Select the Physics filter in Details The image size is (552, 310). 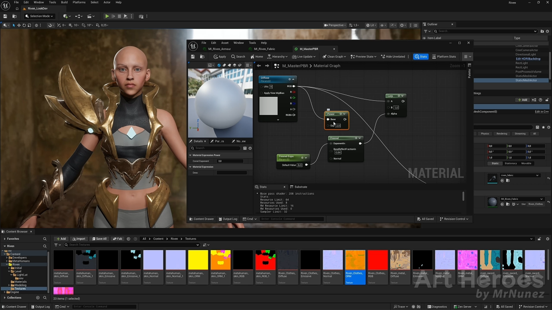pyautogui.click(x=485, y=134)
